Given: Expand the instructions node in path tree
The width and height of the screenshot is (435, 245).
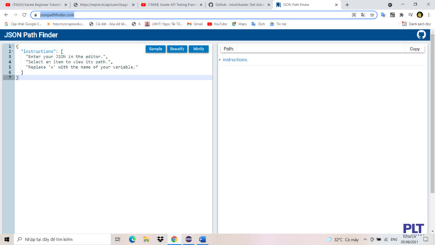Looking at the screenshot, I should point(220,59).
